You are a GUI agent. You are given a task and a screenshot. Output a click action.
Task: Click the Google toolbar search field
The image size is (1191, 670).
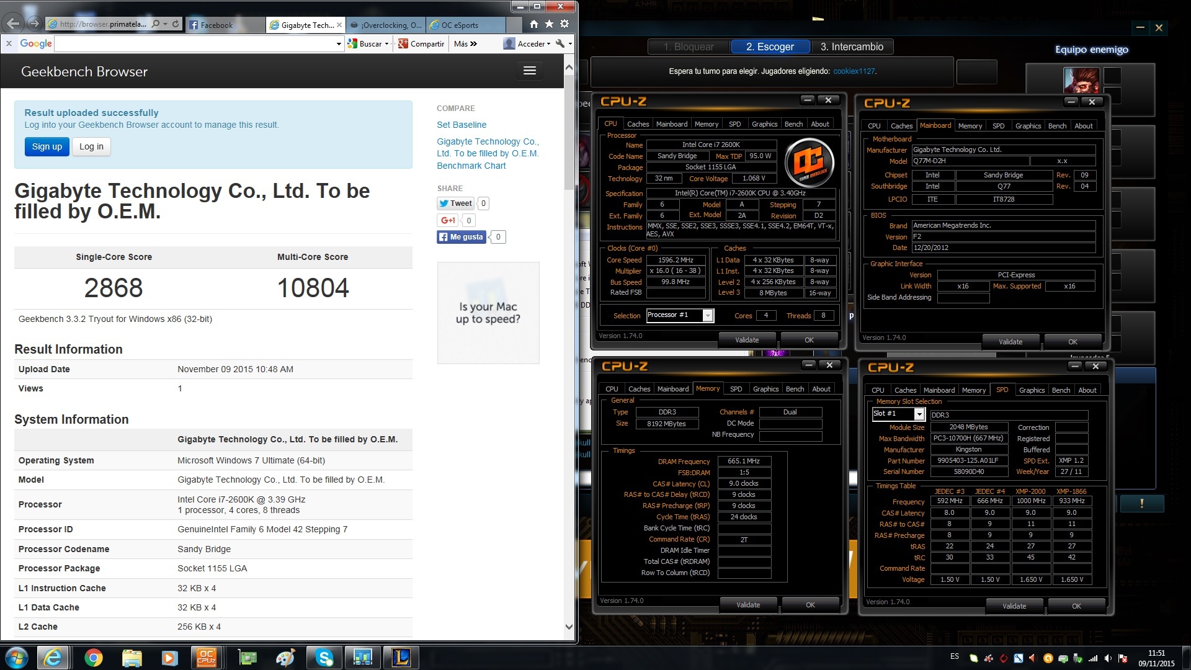(x=195, y=44)
